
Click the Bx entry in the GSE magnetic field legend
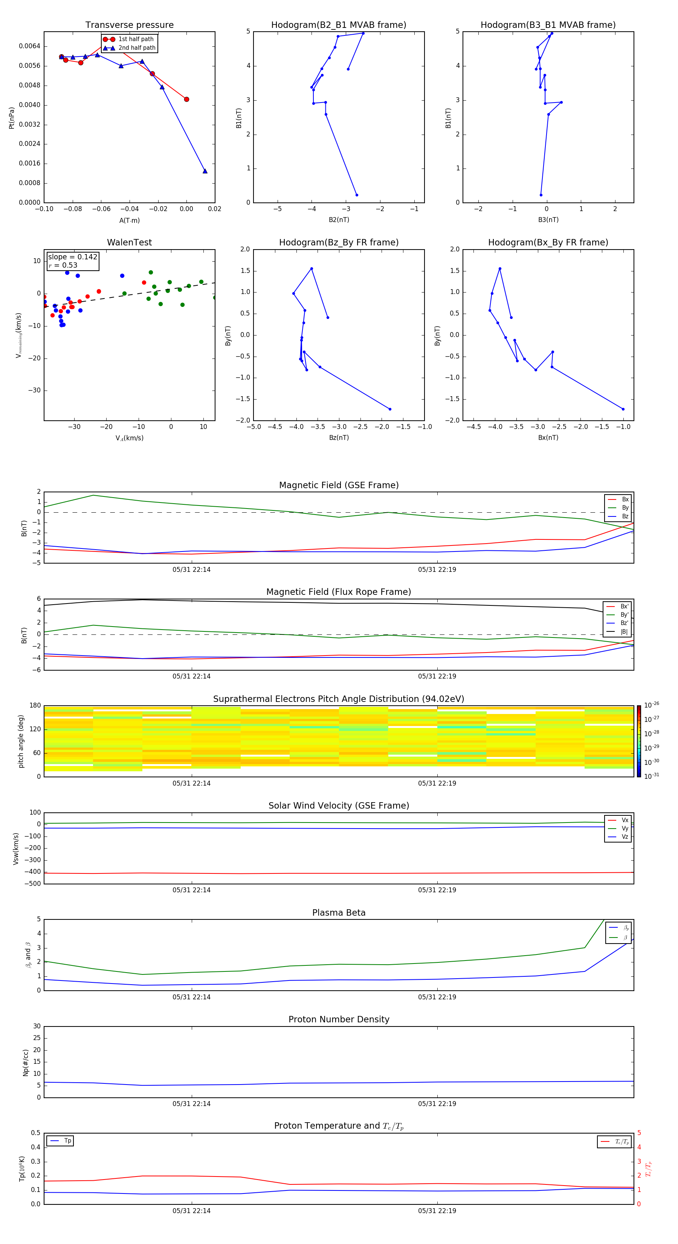[618, 499]
